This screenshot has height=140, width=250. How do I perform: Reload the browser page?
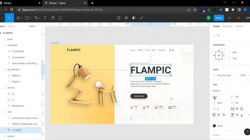(12, 10)
